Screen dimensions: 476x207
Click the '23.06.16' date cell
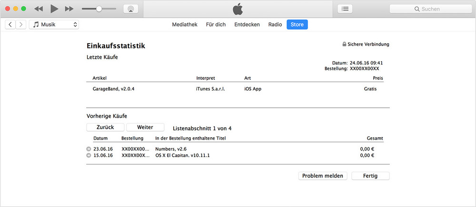coord(103,149)
